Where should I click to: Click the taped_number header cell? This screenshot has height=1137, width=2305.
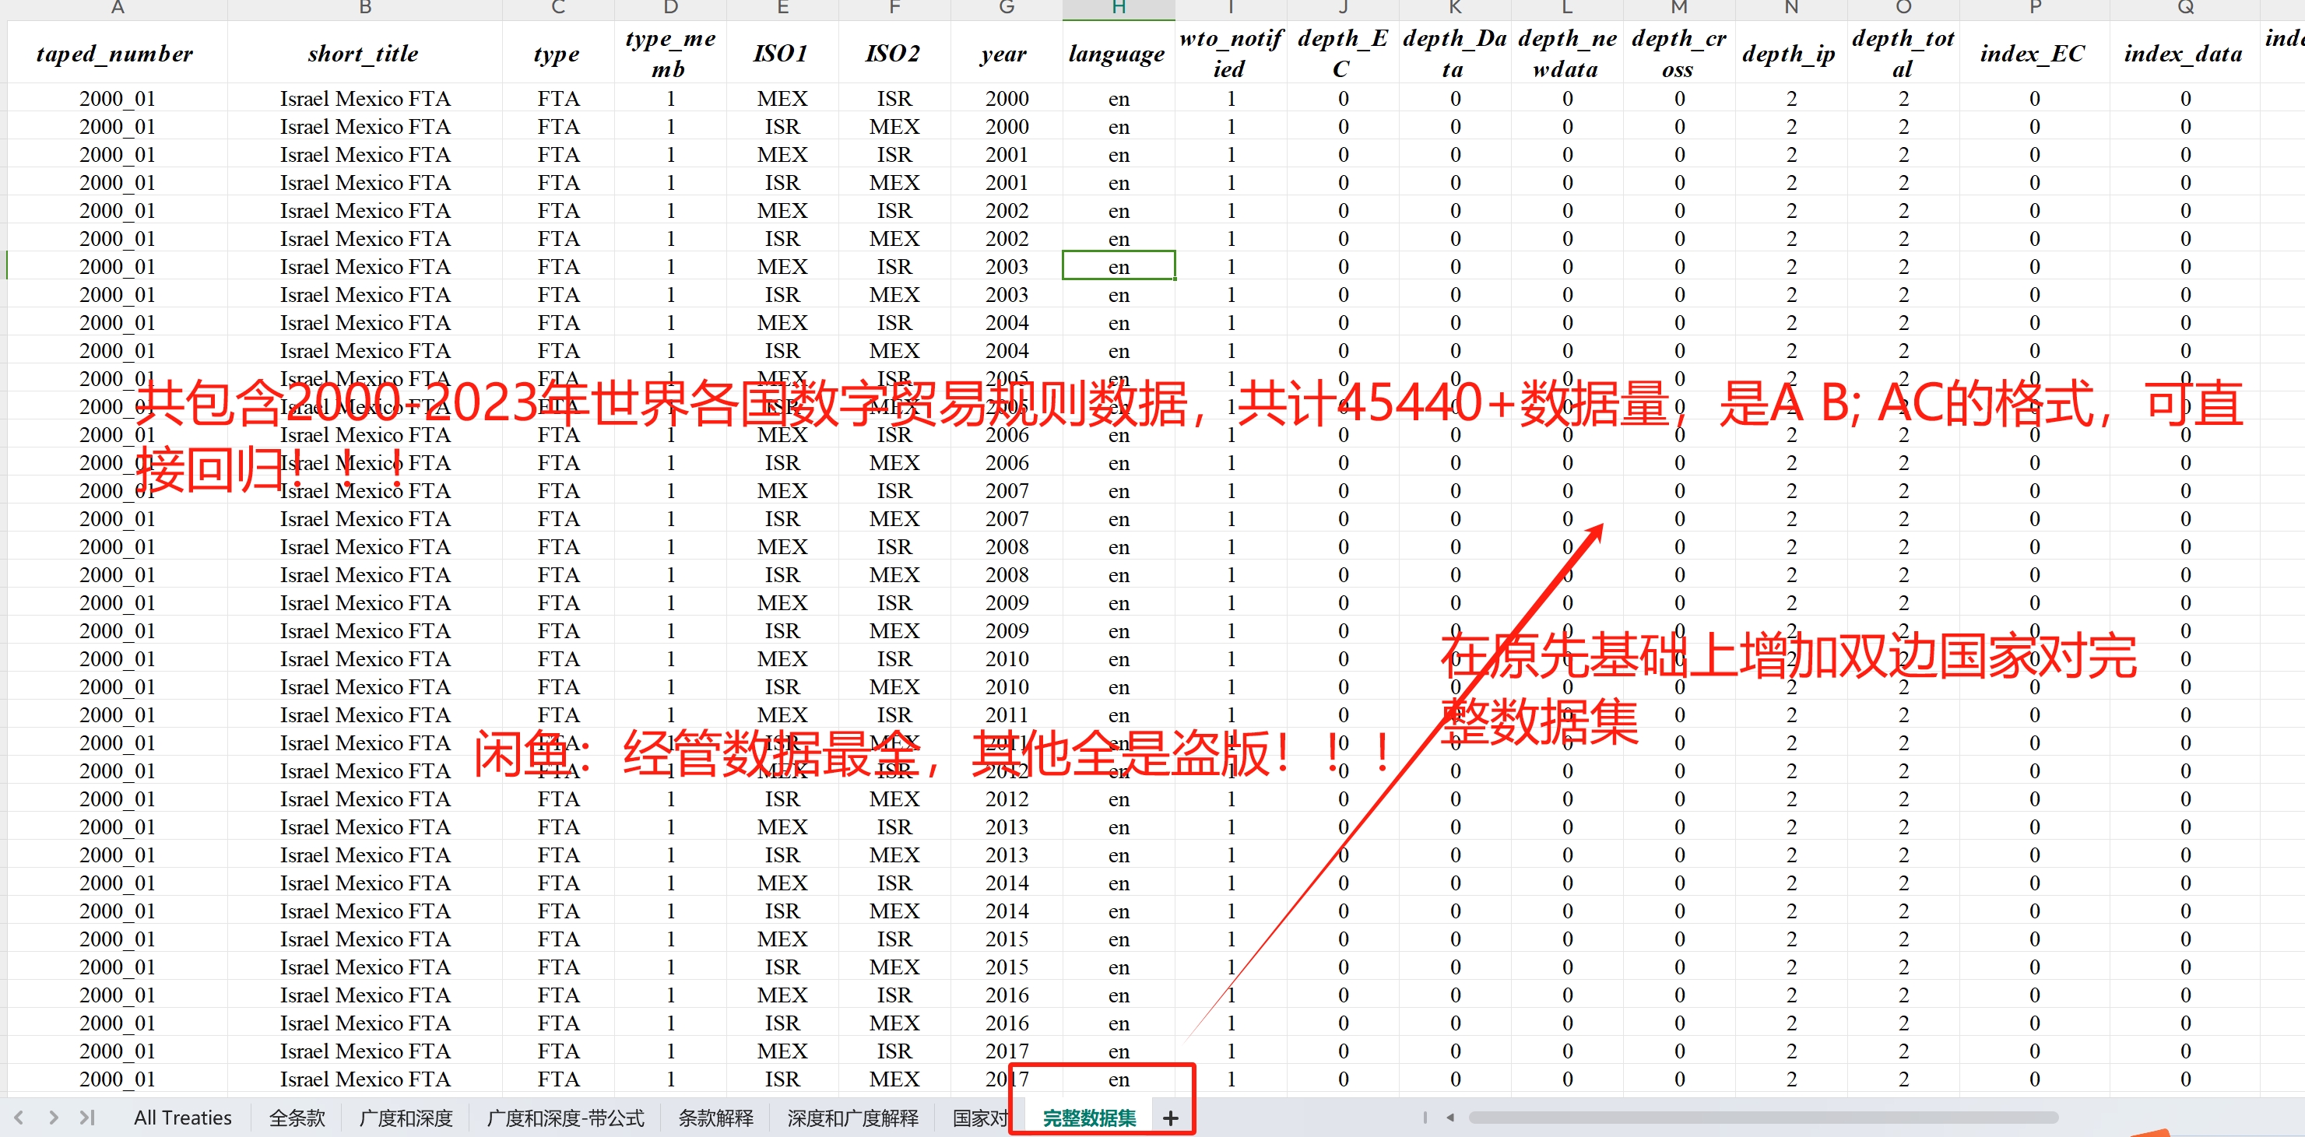(x=115, y=54)
